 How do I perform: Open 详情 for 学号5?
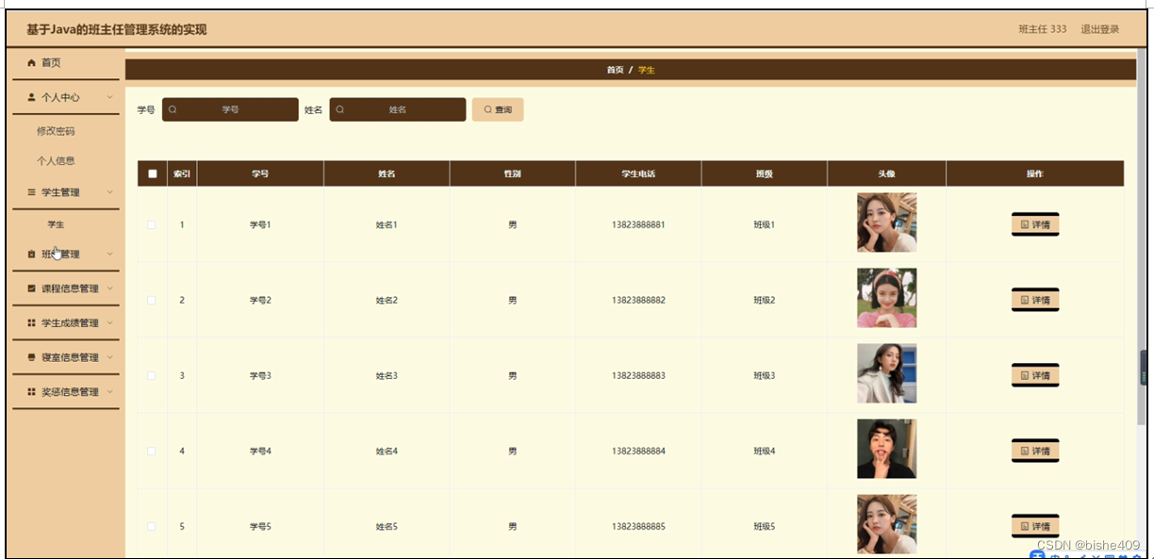[1035, 526]
